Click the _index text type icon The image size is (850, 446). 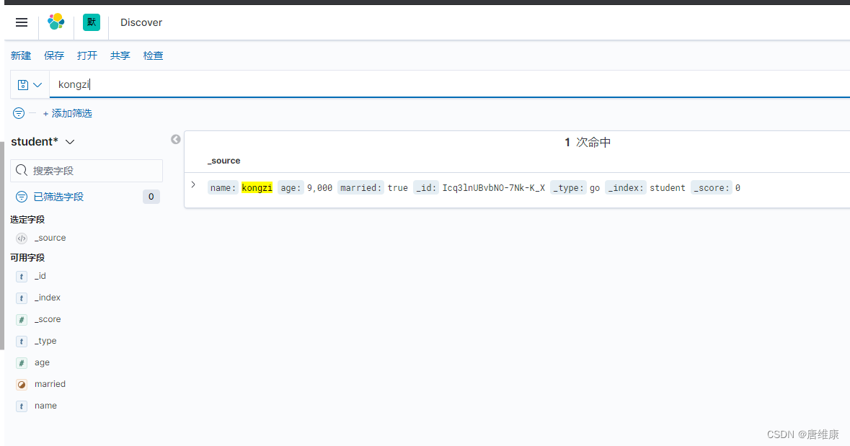click(x=22, y=298)
